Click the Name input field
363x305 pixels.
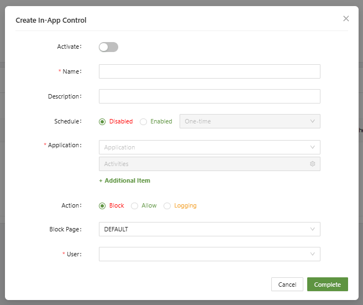coord(209,71)
